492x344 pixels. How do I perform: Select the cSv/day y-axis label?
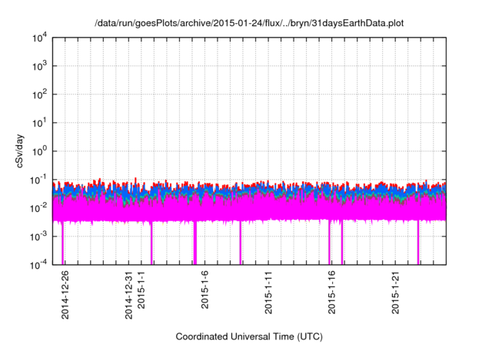tap(20, 151)
